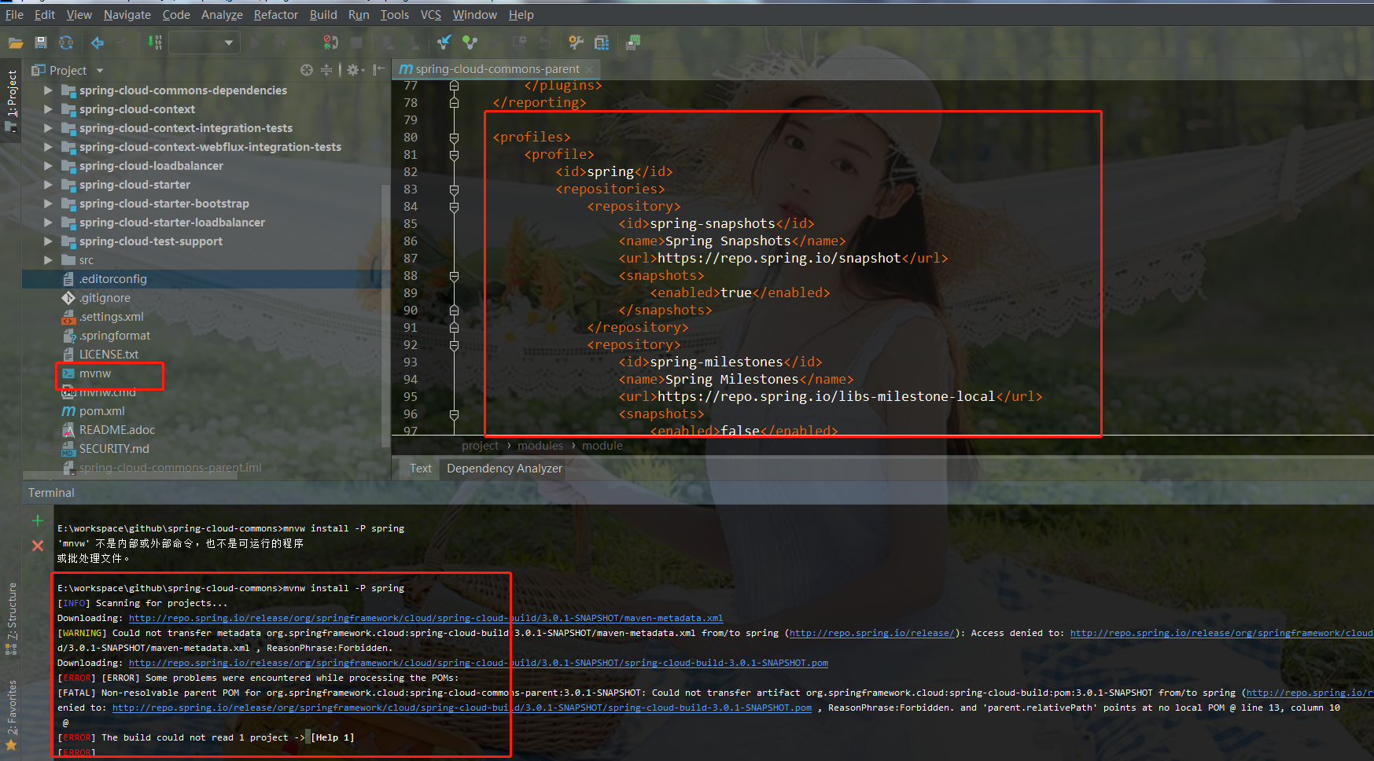The width and height of the screenshot is (1374, 761).
Task: Expand spring-cloud-commons-dependencies folder
Action: 48,90
